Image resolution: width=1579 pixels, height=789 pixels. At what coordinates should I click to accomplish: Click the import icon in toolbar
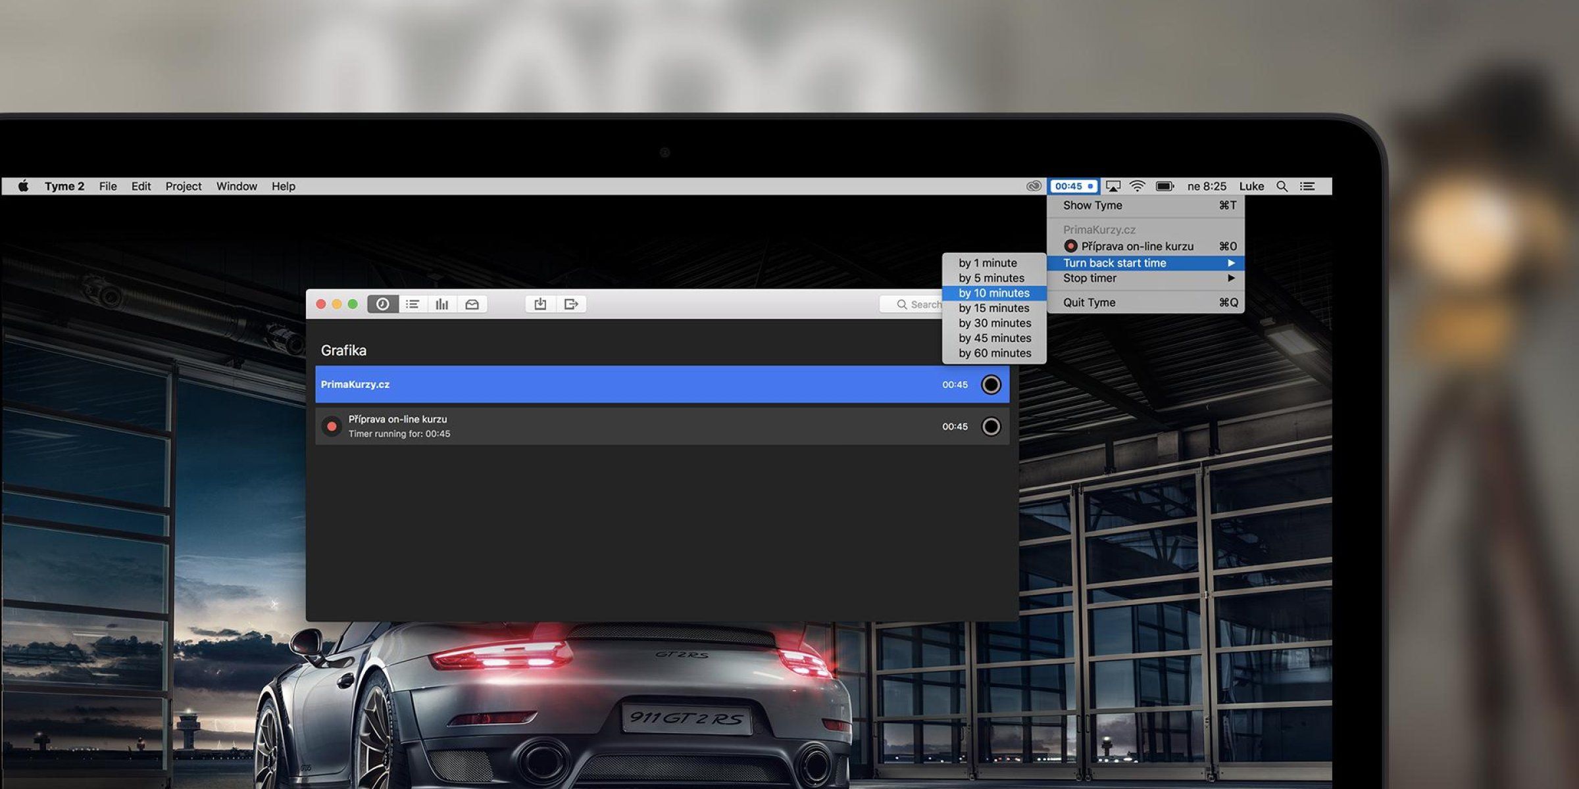pos(540,304)
